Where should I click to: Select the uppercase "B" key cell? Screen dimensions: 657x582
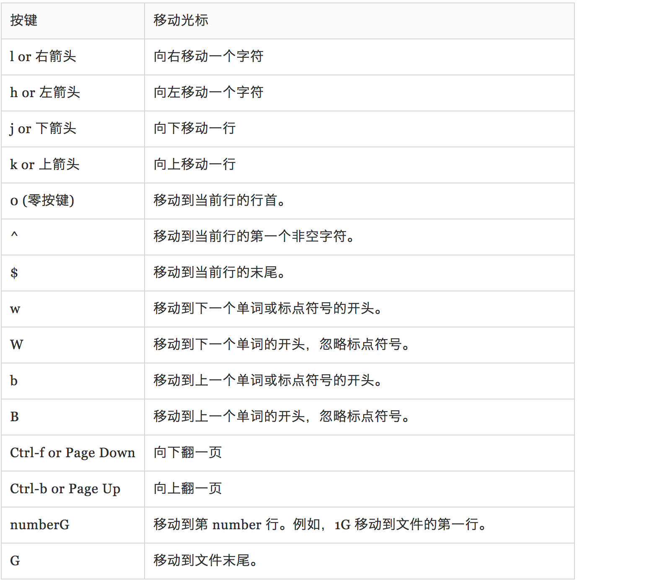(14, 417)
